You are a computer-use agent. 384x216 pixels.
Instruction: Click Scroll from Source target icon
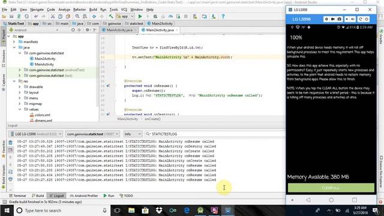(73, 30)
